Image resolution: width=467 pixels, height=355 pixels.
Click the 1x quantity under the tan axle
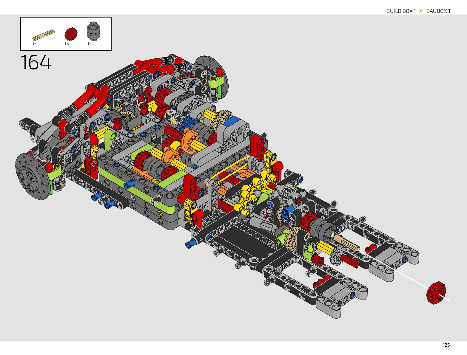[35, 44]
